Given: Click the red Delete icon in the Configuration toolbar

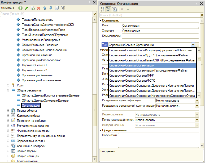Looking at the screenshot, I should tap(38, 8).
